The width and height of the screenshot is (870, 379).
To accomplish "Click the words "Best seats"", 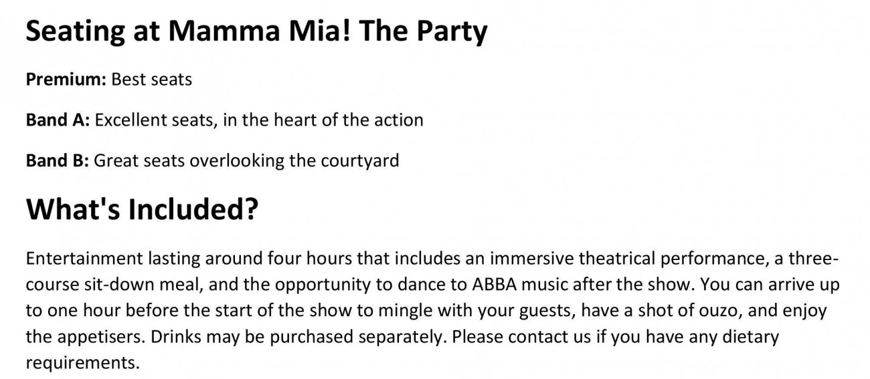I will 152,80.
